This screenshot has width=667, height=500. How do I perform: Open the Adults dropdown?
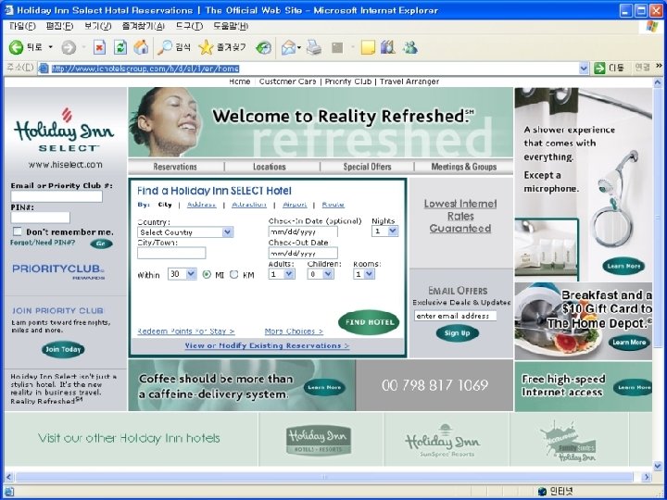coord(282,274)
